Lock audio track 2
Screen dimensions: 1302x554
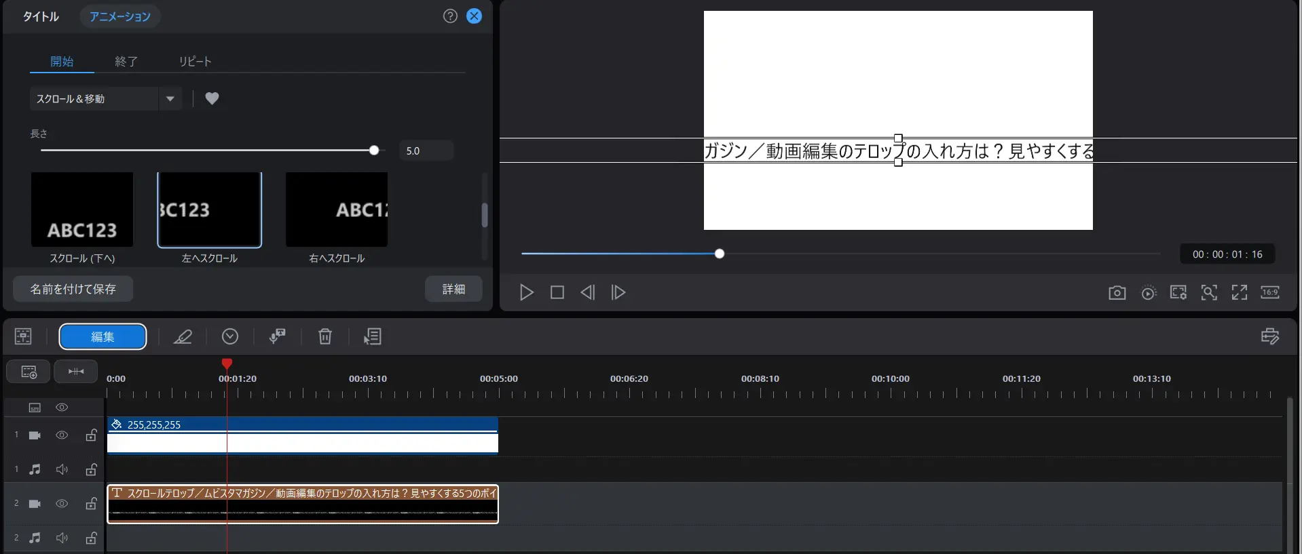[x=91, y=538]
